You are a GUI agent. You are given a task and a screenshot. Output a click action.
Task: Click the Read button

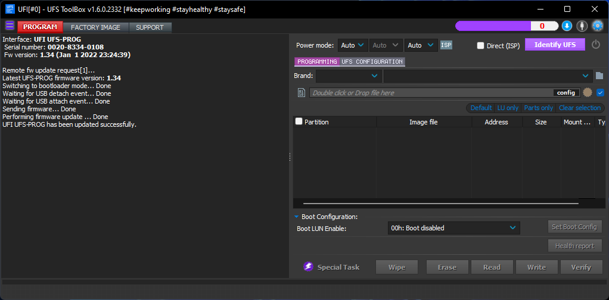(492, 267)
